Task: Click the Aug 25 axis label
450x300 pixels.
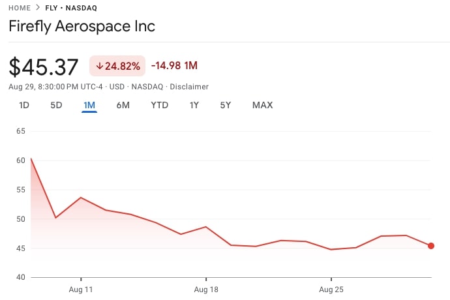Action: 331,288
